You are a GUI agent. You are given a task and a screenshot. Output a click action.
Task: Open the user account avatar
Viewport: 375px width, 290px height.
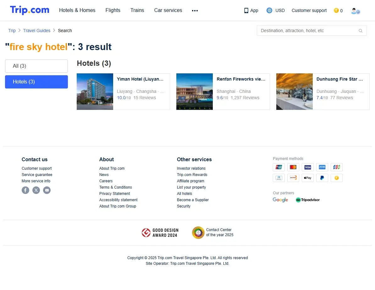pos(356,11)
